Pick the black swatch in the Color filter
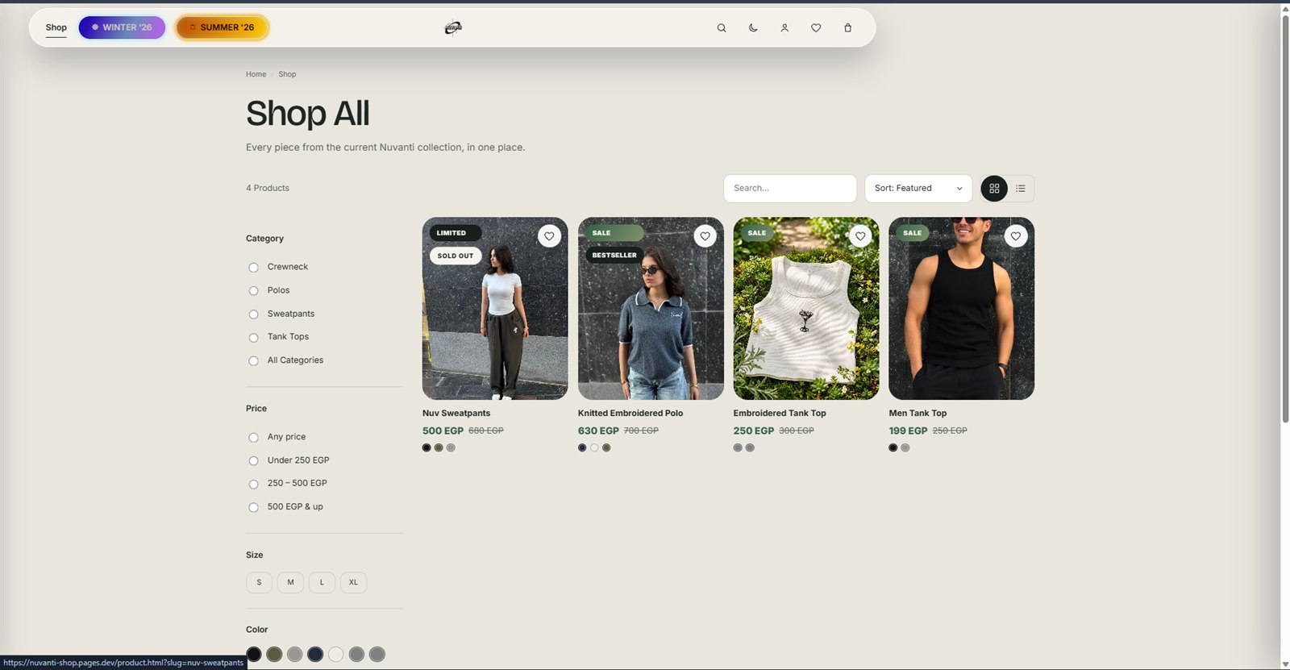The width and height of the screenshot is (1290, 670). pos(254,654)
